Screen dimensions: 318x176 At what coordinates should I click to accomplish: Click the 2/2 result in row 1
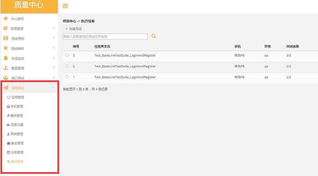click(x=289, y=77)
